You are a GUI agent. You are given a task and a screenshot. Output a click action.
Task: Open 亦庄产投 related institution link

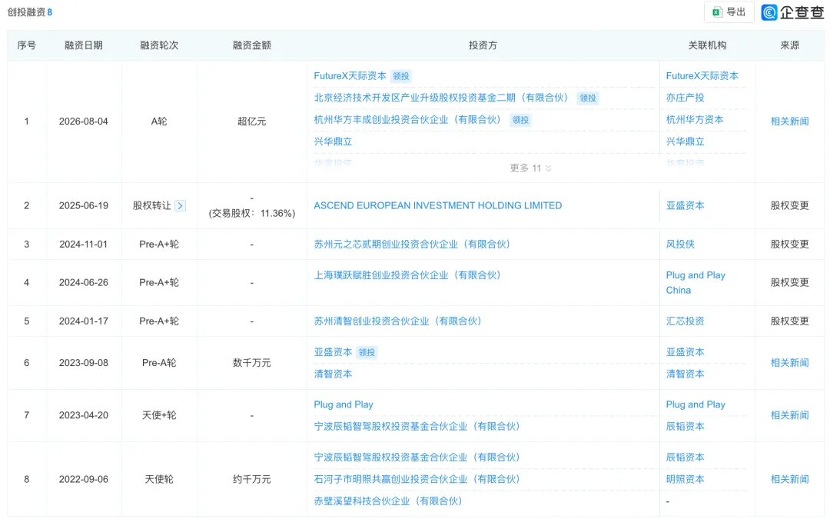685,98
